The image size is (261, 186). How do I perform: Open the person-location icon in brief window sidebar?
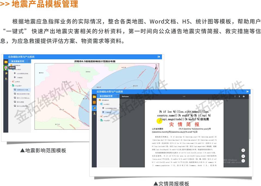click(x=94, y=114)
